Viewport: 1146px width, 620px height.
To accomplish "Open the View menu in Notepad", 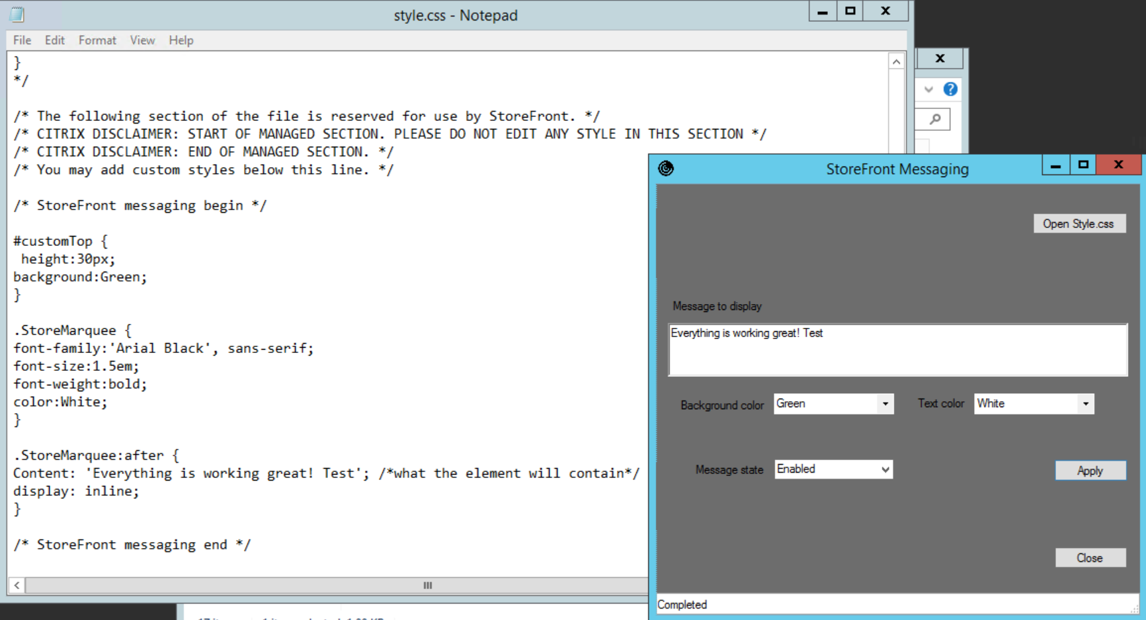I will tap(142, 40).
